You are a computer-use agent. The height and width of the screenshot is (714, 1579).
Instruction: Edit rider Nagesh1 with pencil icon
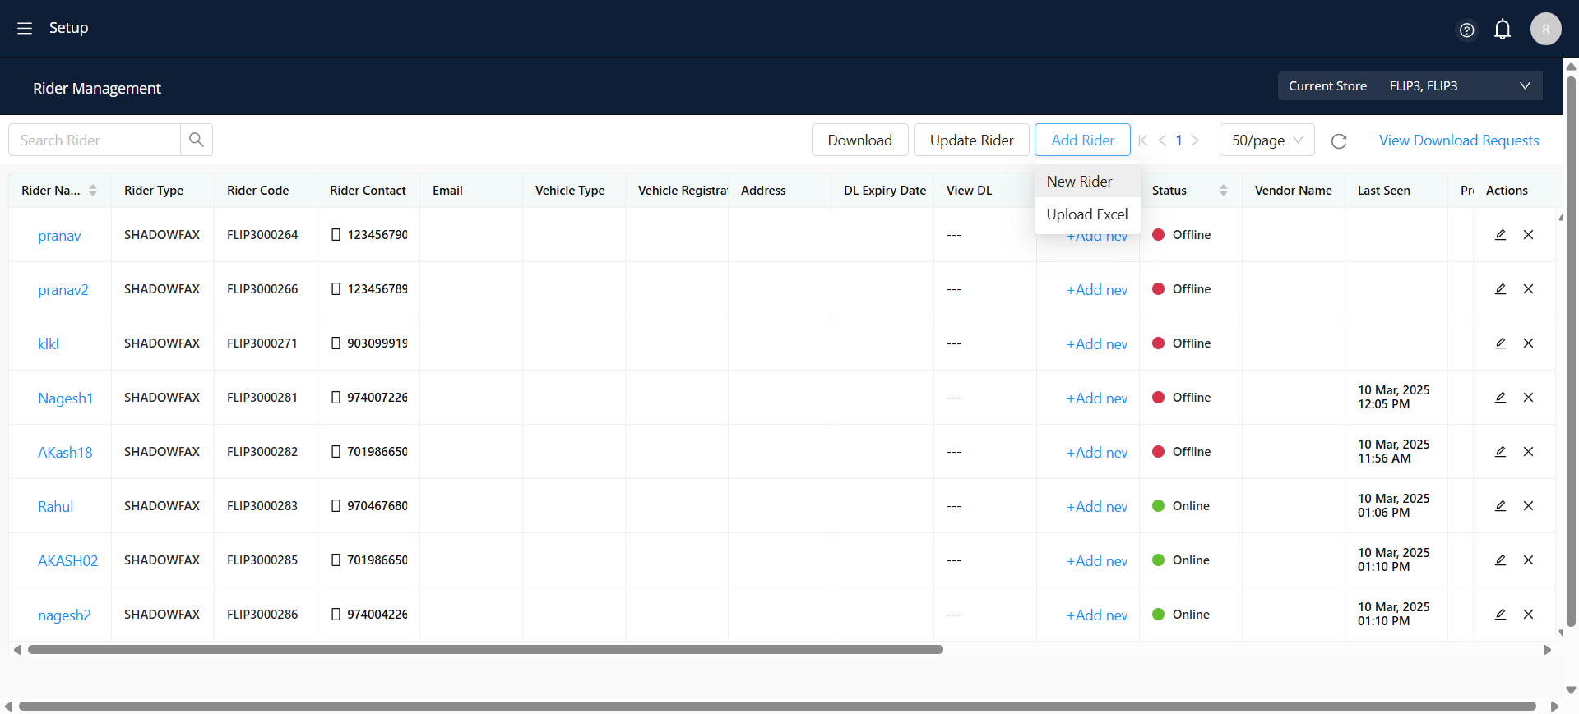(x=1500, y=398)
